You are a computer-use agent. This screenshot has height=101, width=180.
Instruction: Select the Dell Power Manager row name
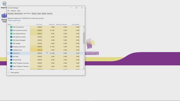(19, 40)
